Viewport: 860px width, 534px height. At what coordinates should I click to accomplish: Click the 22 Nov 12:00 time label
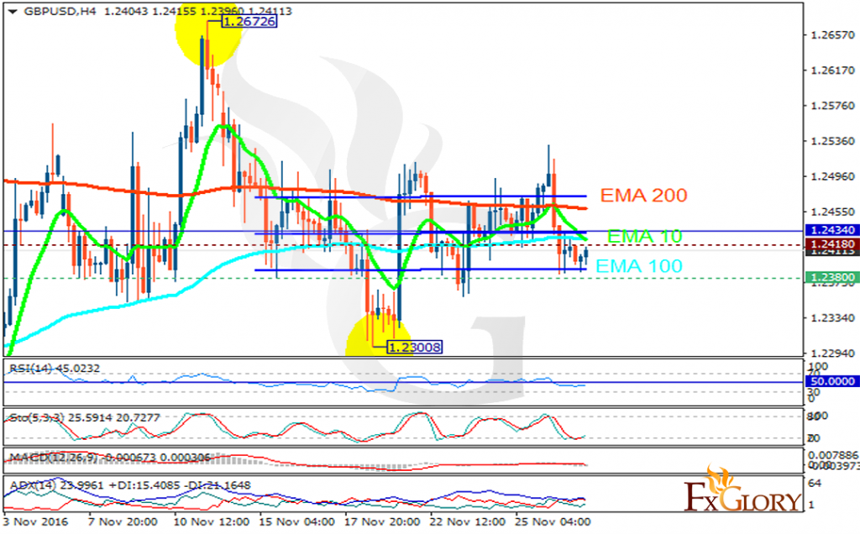[x=468, y=521]
